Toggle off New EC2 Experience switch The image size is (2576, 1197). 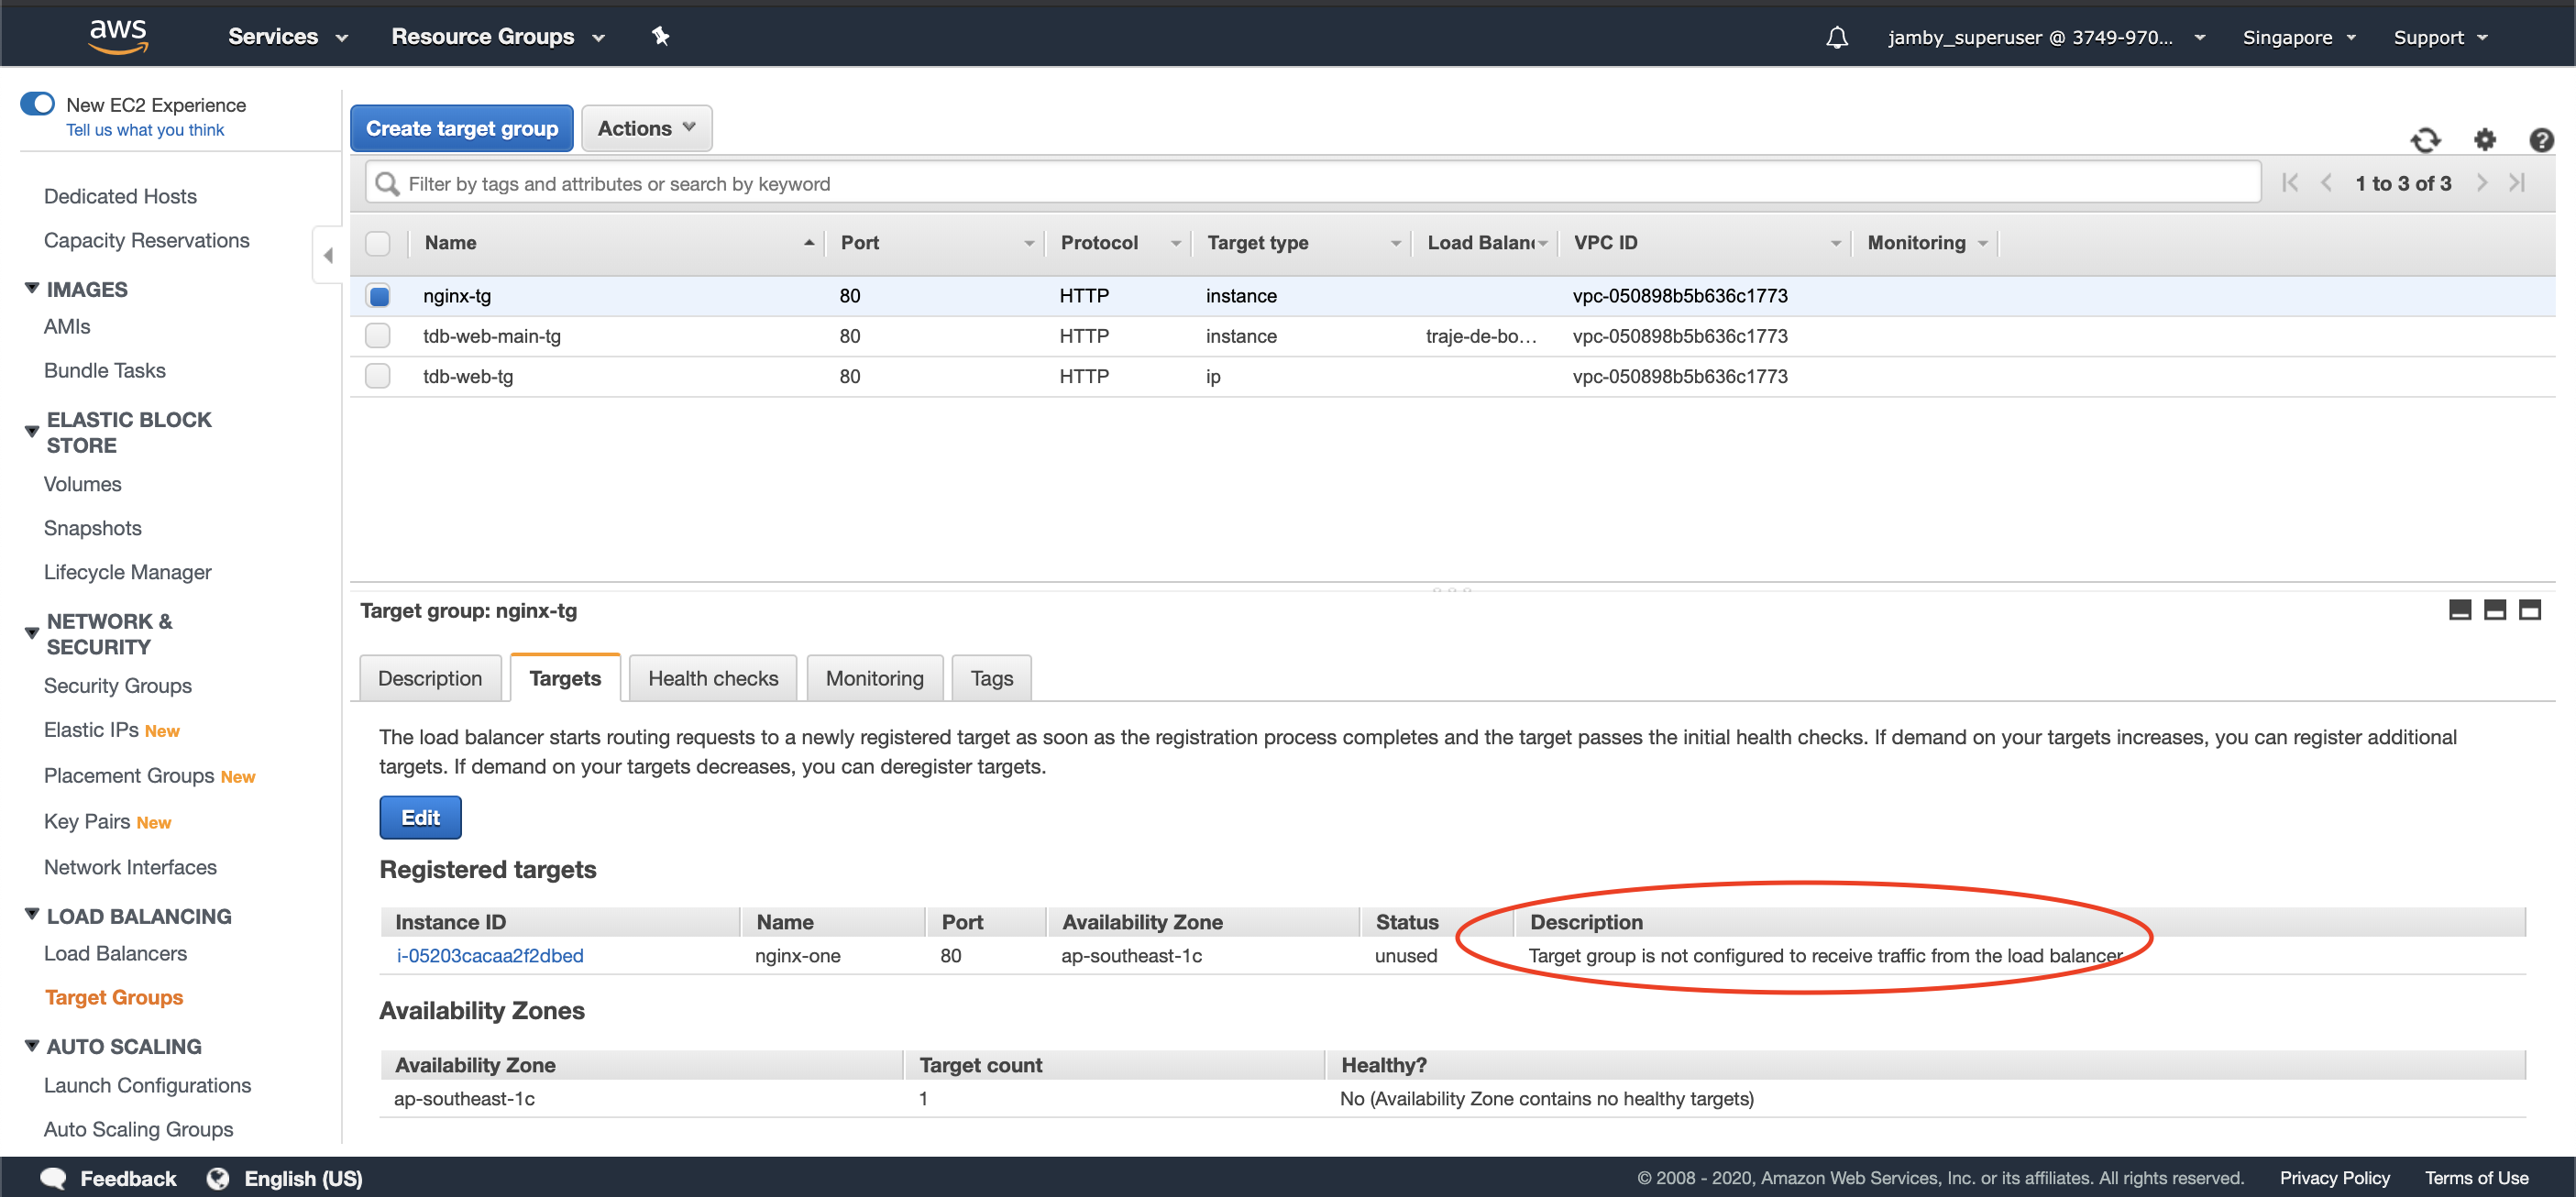coord(38,104)
